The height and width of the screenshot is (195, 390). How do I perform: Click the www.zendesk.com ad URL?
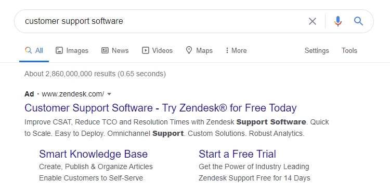73,94
